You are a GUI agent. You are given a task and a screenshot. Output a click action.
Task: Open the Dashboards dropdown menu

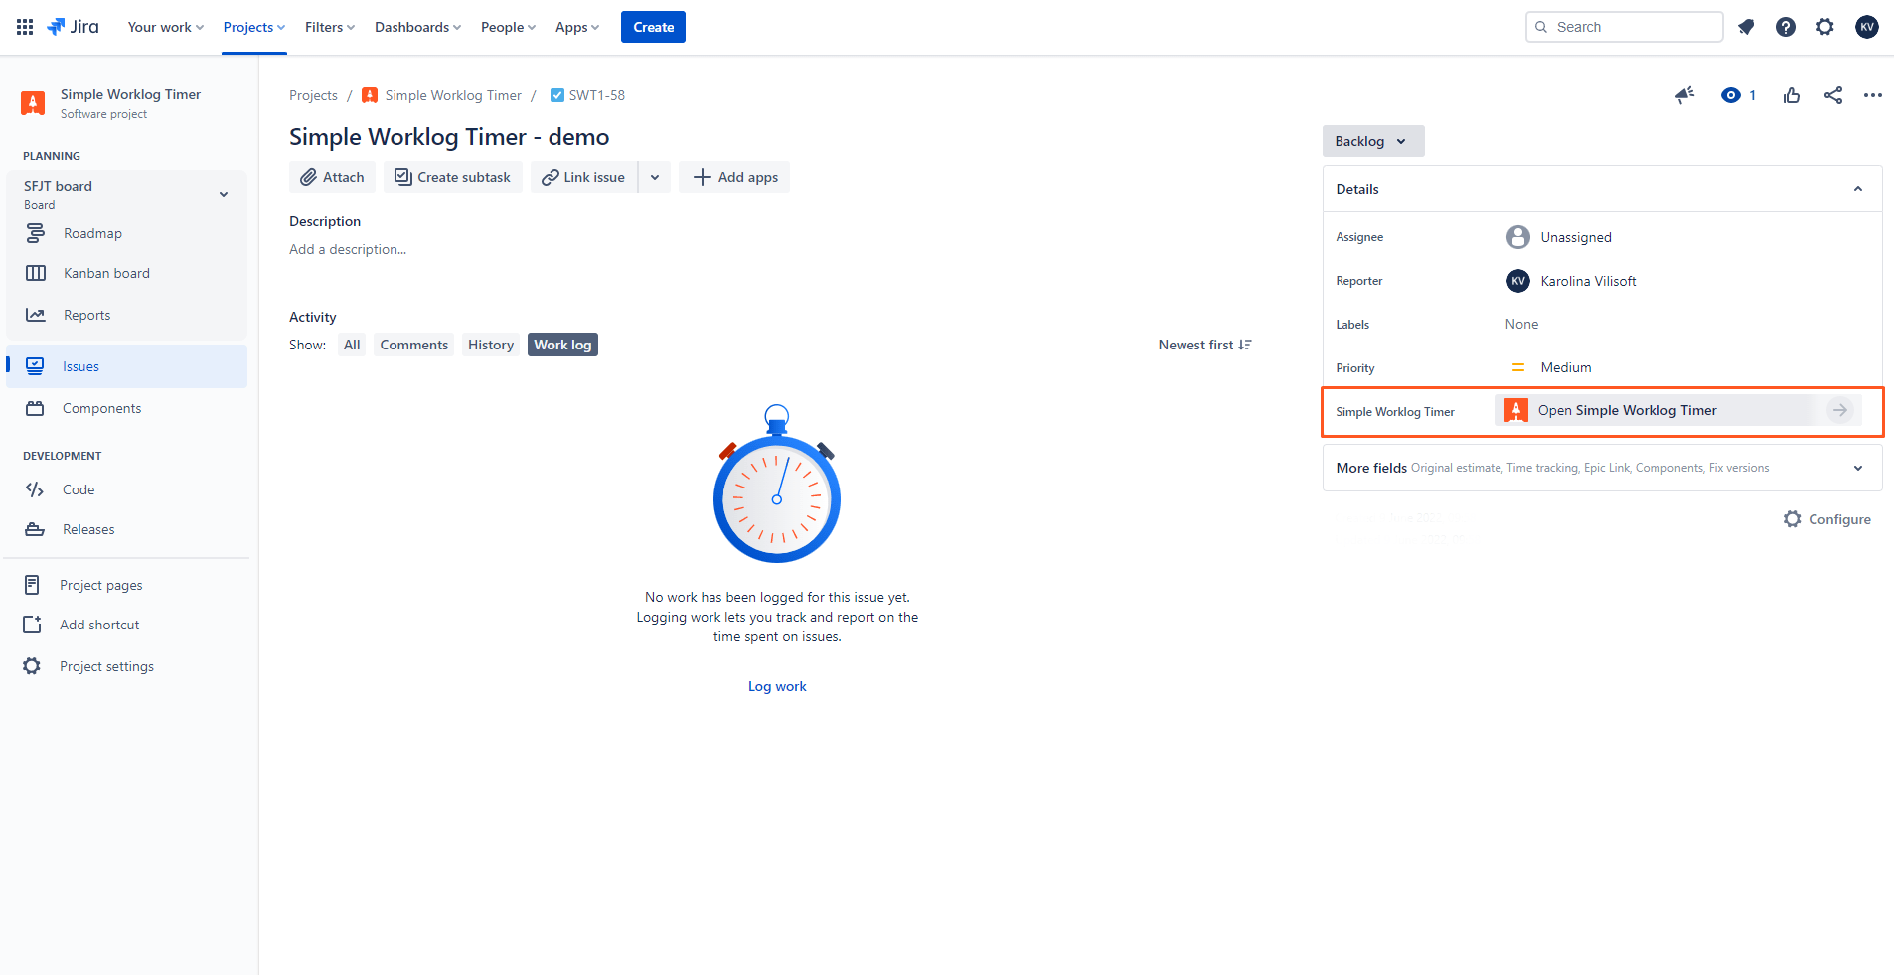click(417, 27)
